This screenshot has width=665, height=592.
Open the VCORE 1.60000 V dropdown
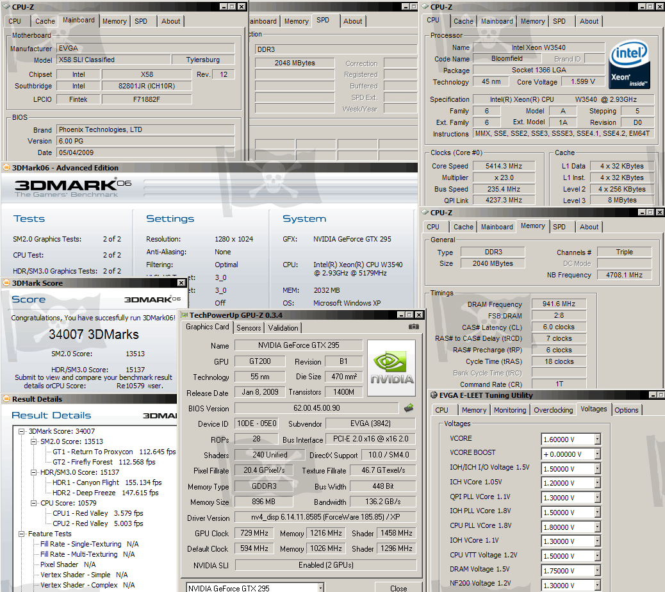597,440
